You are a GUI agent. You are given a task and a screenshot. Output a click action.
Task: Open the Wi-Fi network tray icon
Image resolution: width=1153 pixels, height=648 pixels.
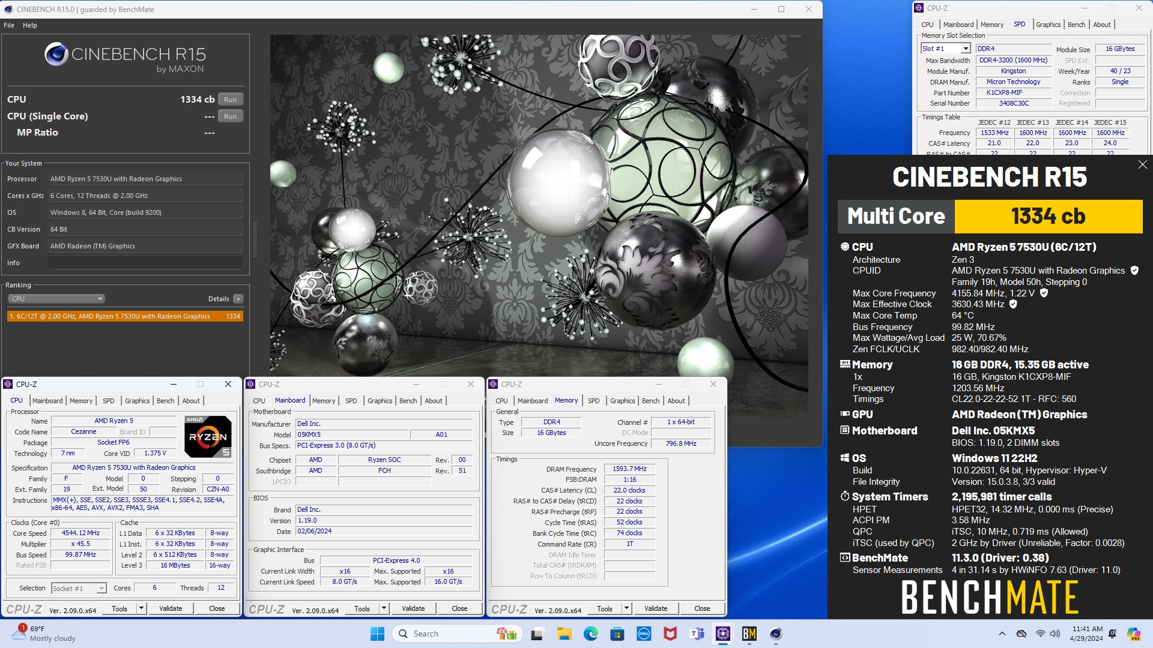[1041, 634]
